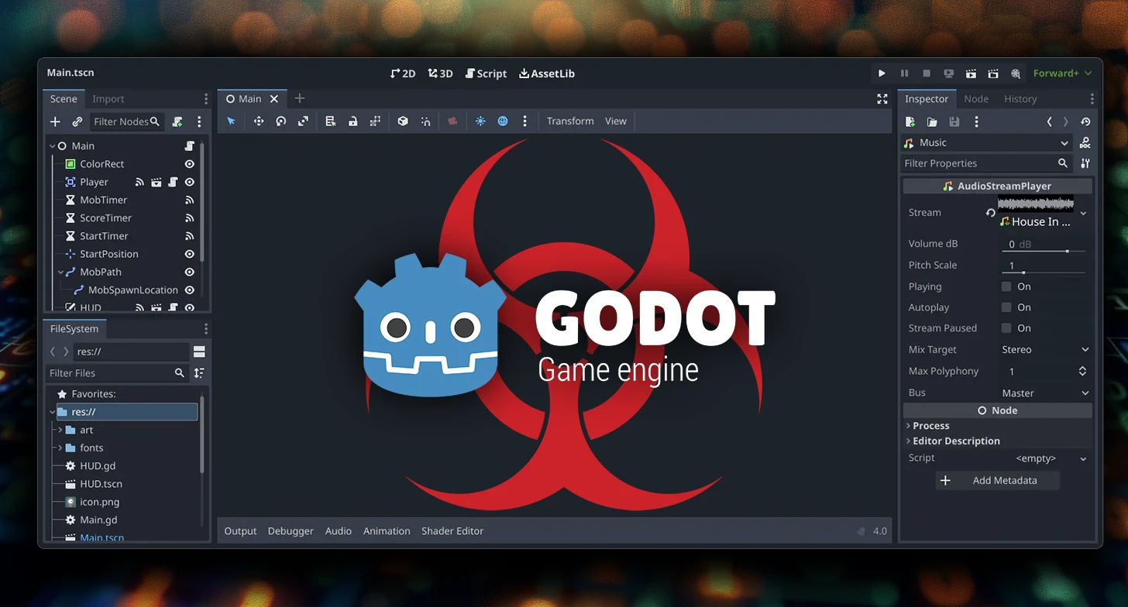Select the Move mode tool
1128x607 pixels.
point(259,122)
